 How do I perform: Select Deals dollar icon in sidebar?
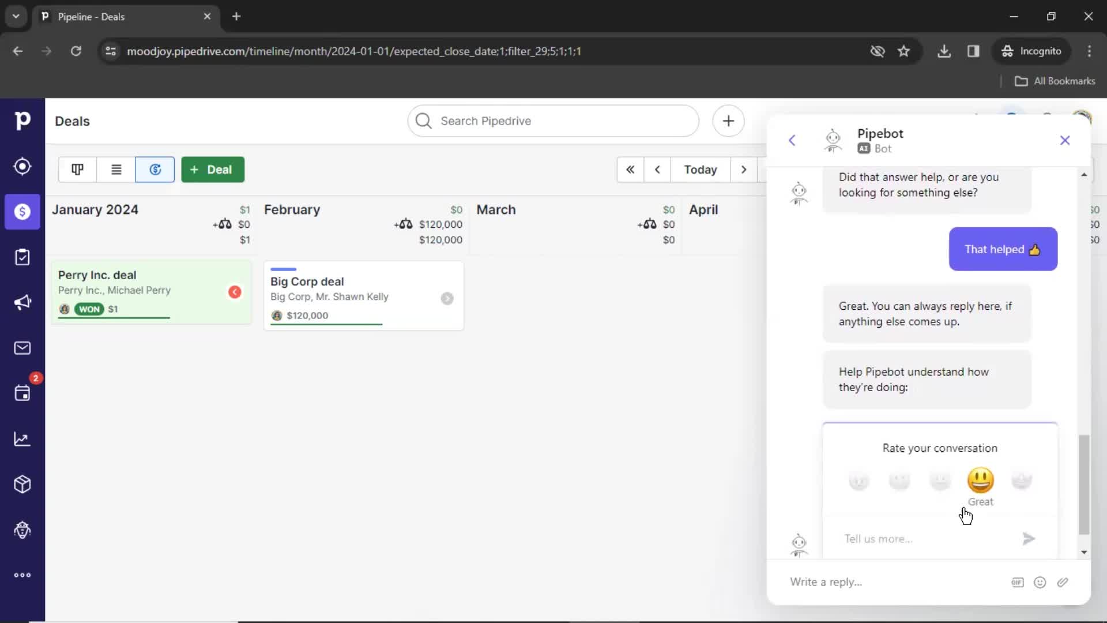(22, 212)
